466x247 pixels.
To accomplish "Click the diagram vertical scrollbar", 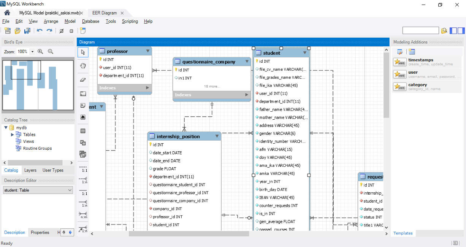I will coord(386,85).
